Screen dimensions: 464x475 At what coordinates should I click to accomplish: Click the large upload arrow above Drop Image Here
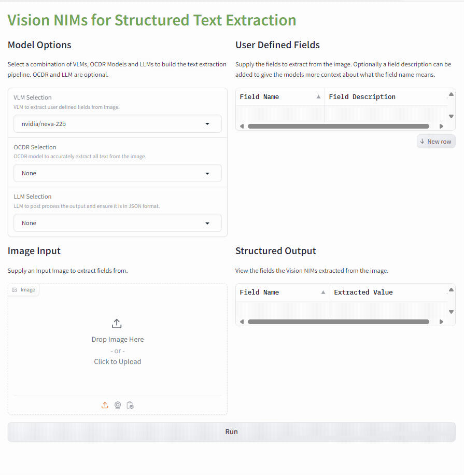click(x=117, y=324)
